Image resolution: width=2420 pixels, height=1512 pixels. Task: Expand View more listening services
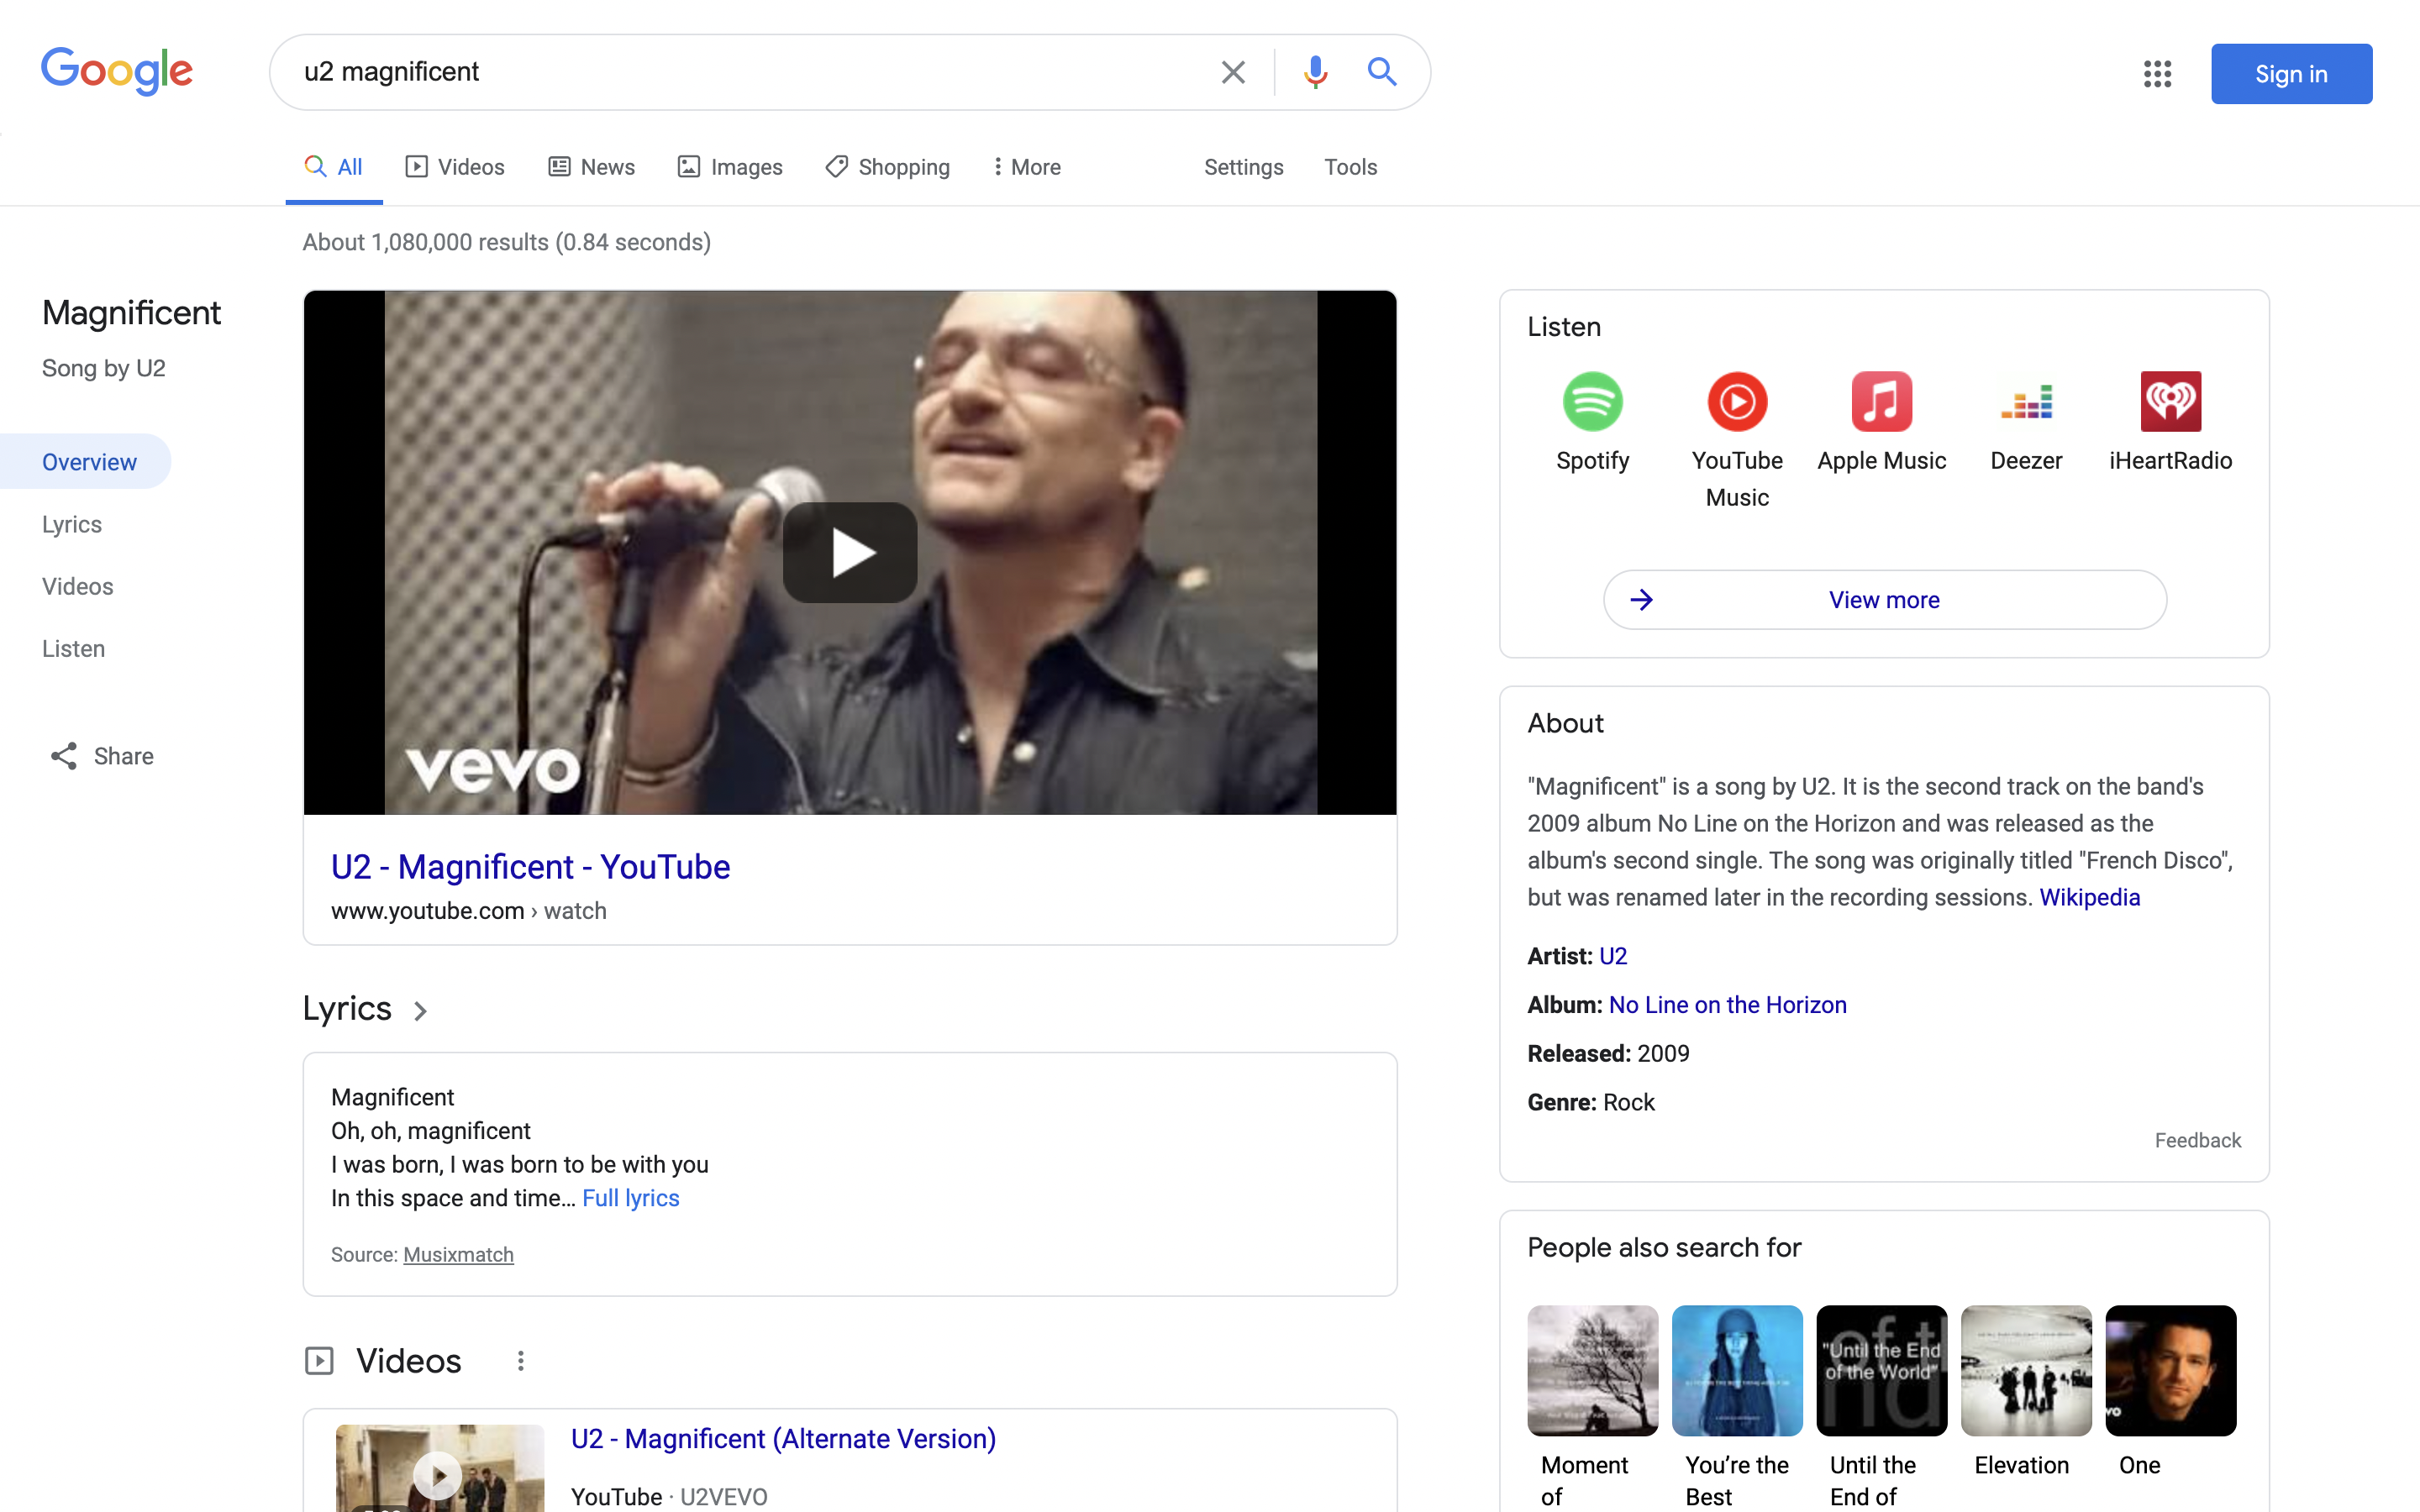coord(1884,600)
